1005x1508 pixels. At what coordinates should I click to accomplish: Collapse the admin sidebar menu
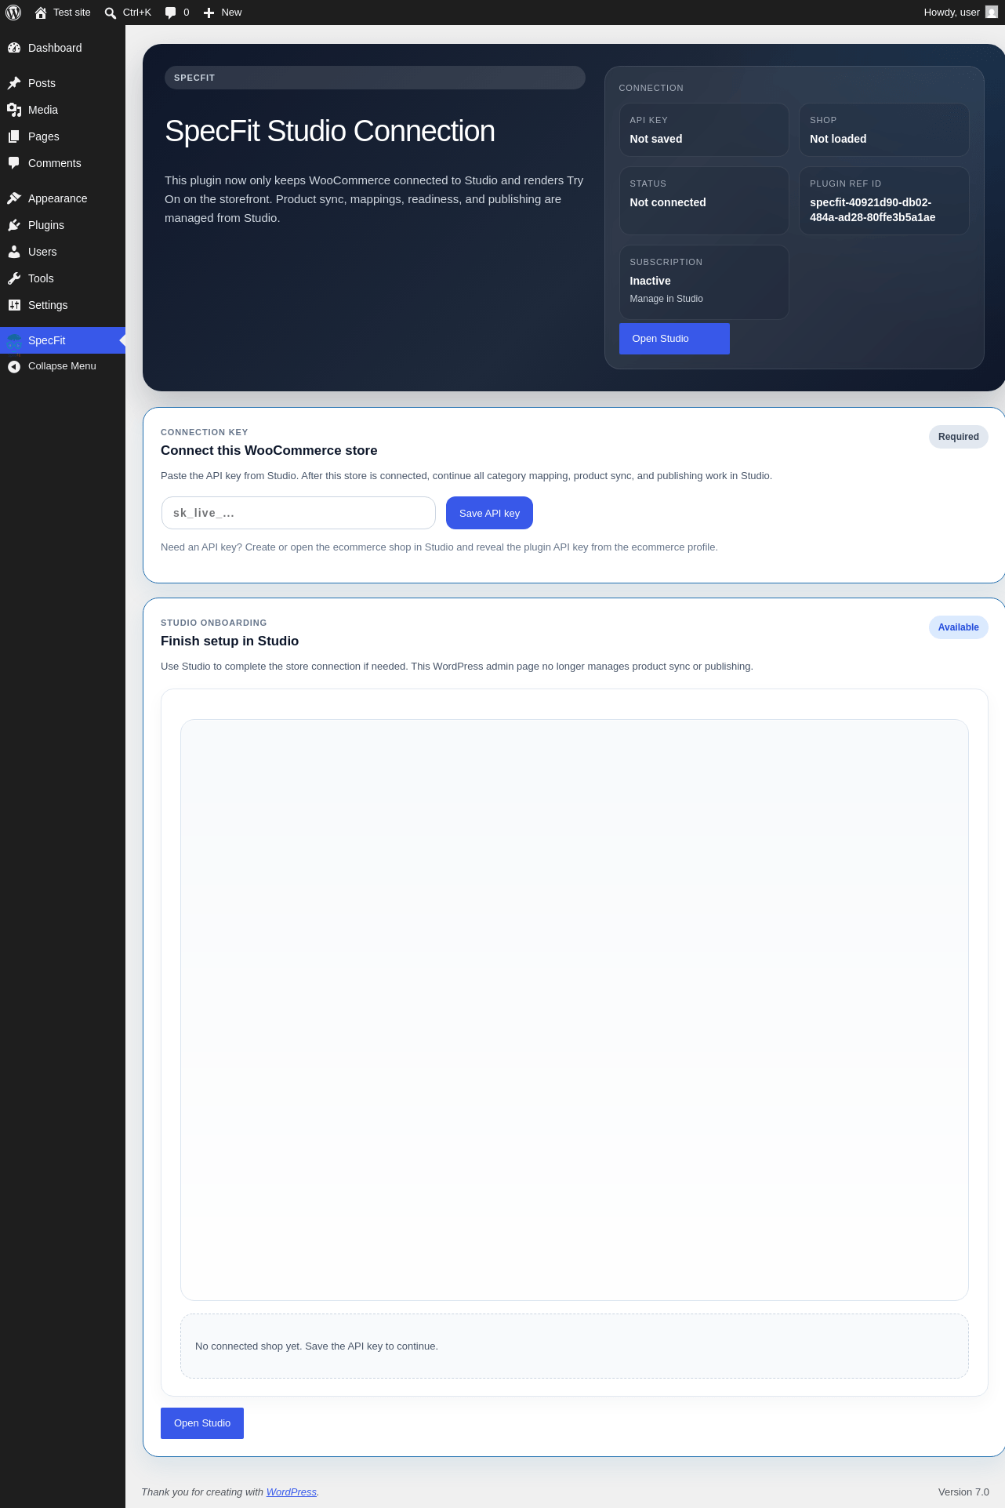coord(63,366)
